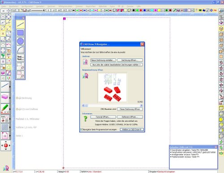Screen dimensions: 224x173
Task: Expand the pink eraser tool flyout arrow
Action: 10,98
